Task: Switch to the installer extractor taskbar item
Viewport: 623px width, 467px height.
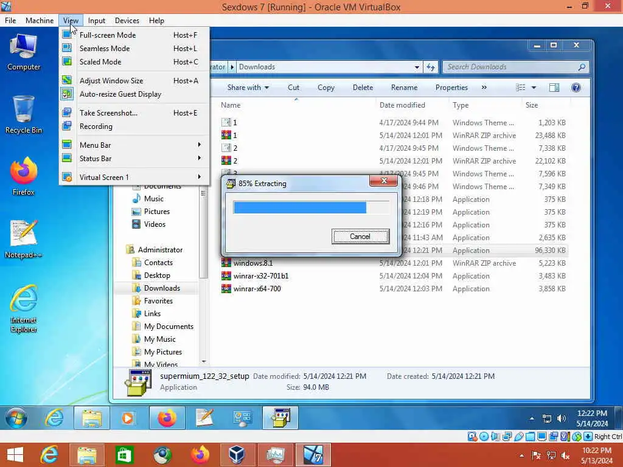Action: coord(280,418)
